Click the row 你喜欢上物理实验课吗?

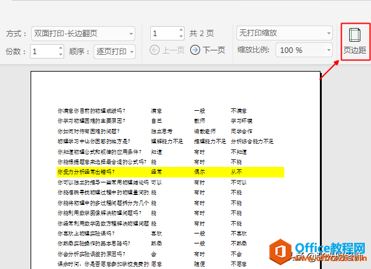tap(87, 234)
